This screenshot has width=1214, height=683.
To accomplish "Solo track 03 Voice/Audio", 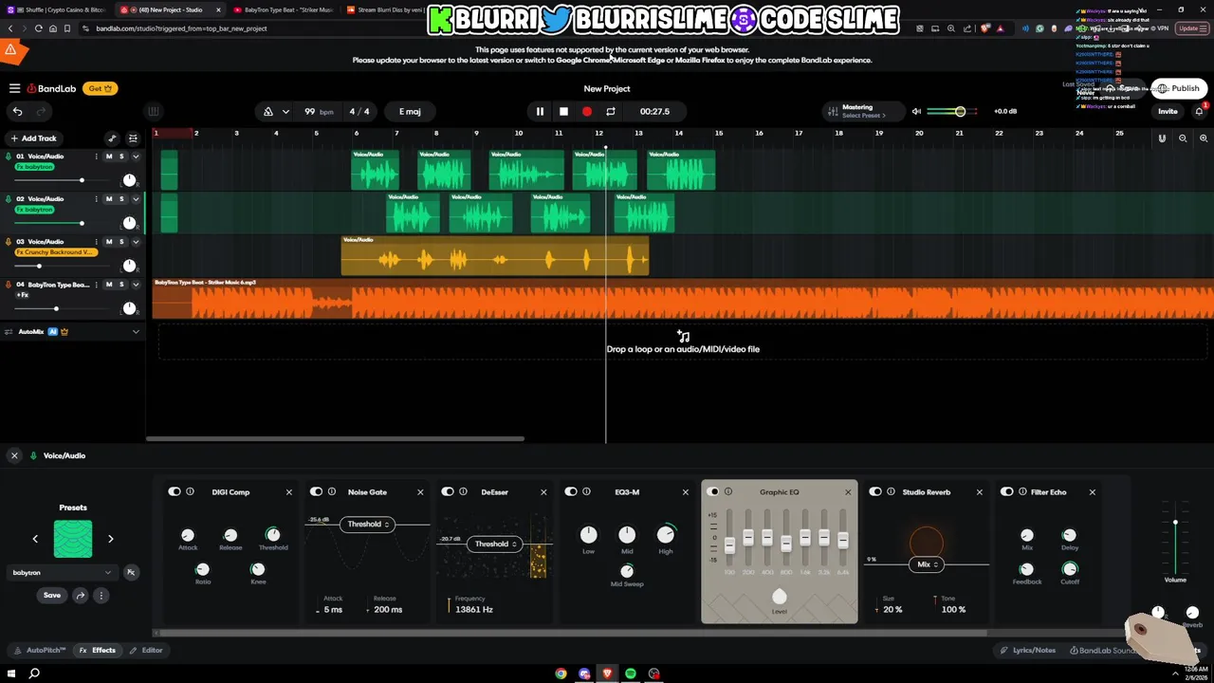I will (x=121, y=242).
